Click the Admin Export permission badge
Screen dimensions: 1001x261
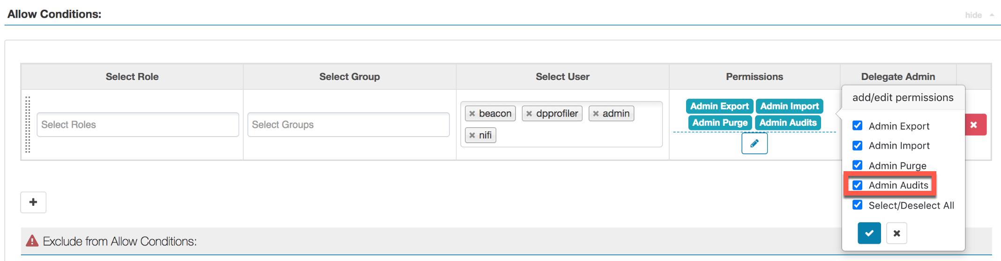pos(719,106)
